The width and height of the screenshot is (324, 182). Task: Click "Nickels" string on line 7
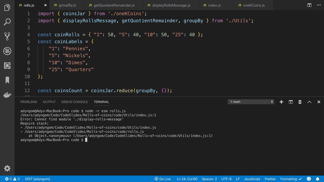(75, 56)
